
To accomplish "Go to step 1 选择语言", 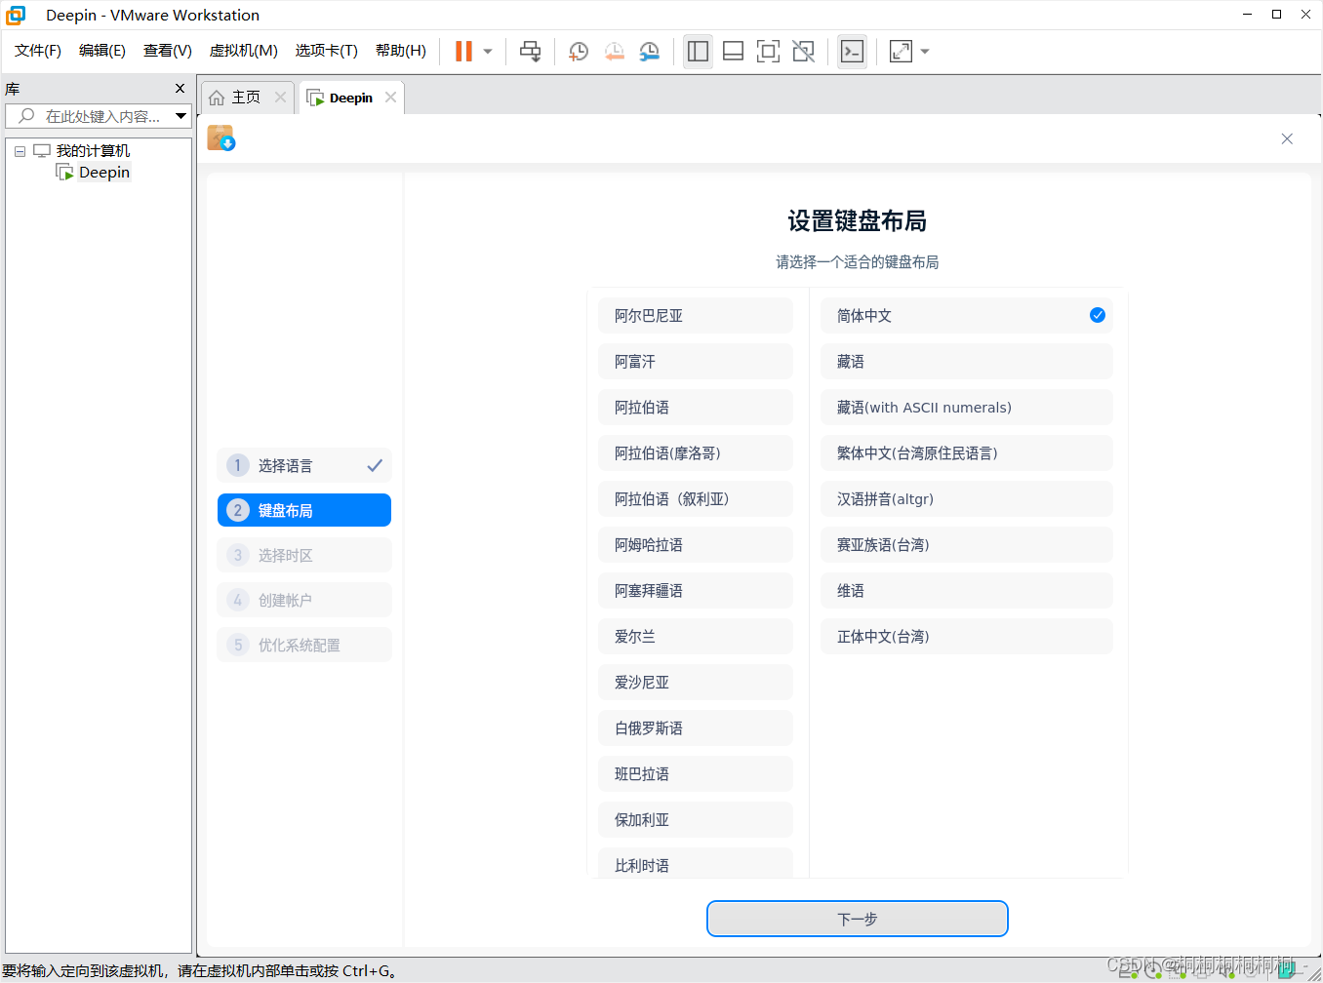I will (x=304, y=465).
